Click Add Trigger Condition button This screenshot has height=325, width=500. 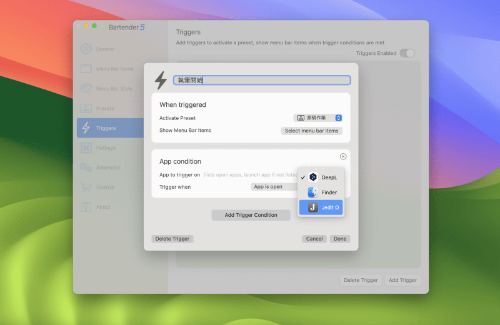tap(251, 215)
